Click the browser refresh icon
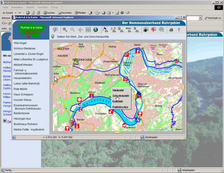Viewport: 224px width, 173px height. (x=33, y=13)
